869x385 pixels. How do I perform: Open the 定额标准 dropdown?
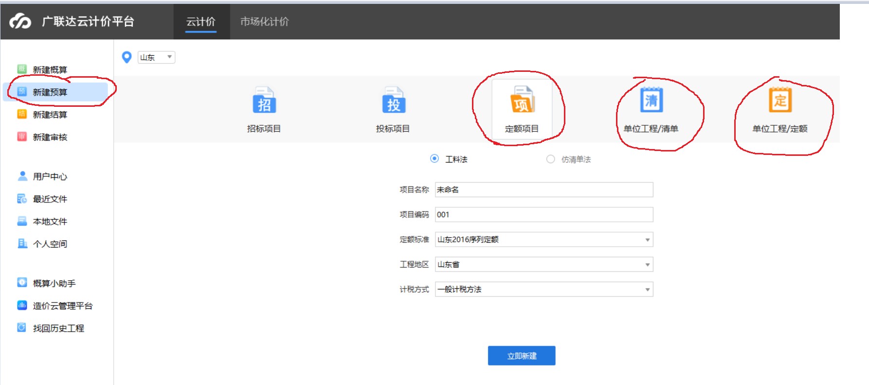pyautogui.click(x=544, y=239)
